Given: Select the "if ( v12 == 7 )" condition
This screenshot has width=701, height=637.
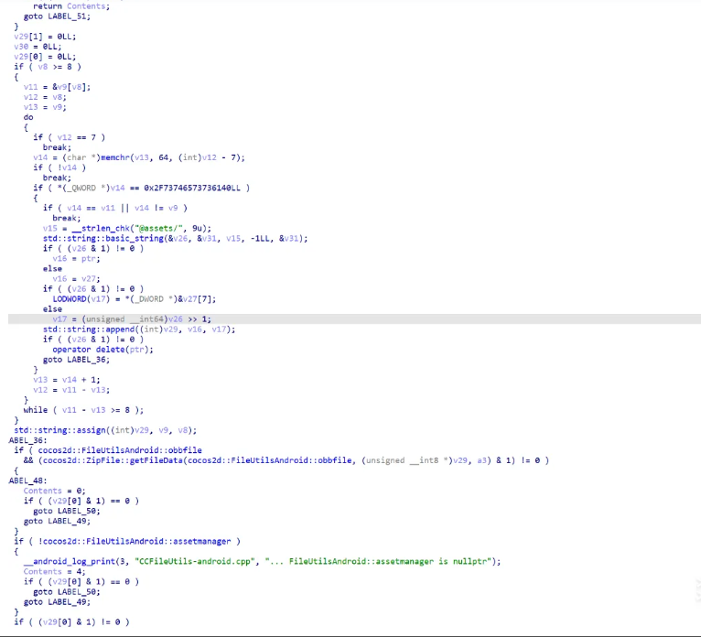Looking at the screenshot, I should 69,137.
